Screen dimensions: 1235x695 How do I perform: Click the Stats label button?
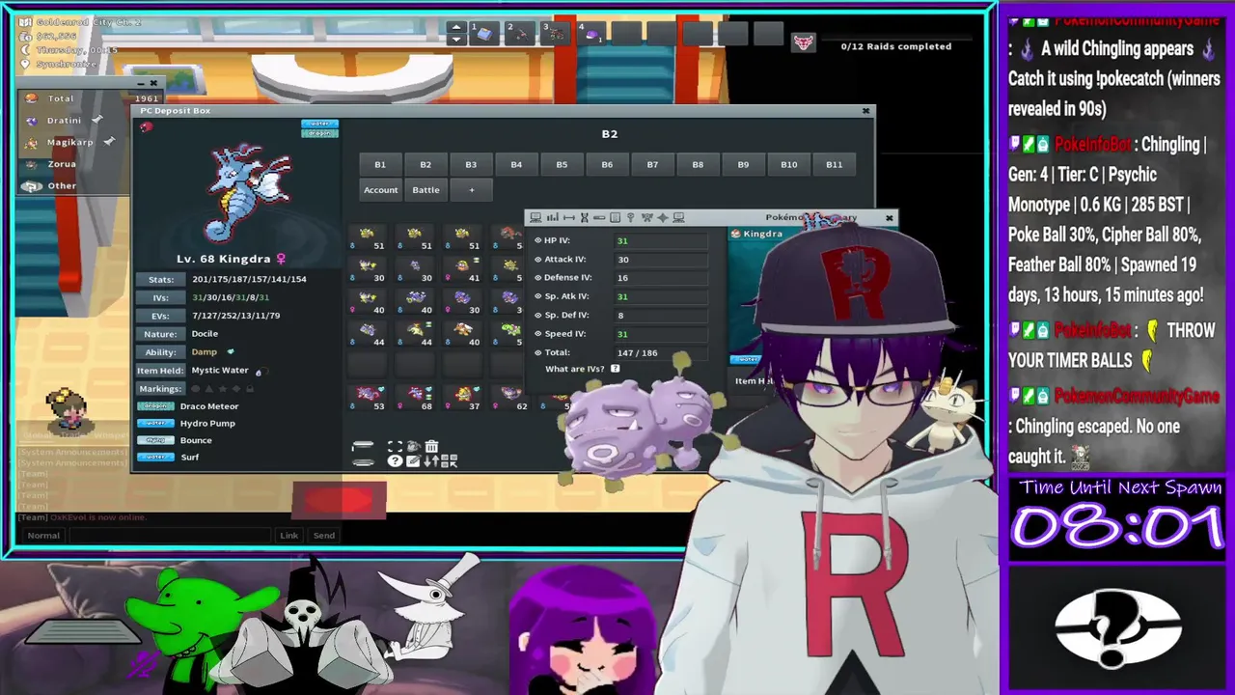[160, 279]
